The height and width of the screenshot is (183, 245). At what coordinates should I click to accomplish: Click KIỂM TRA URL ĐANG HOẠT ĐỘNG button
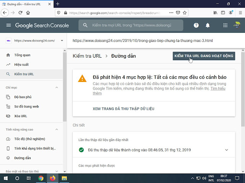pos(204,56)
